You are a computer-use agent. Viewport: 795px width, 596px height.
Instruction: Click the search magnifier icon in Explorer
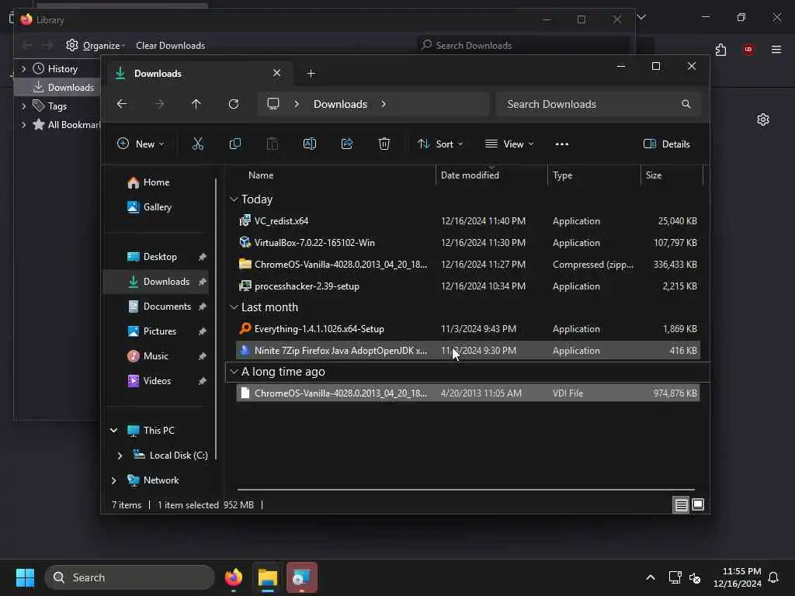tap(686, 104)
